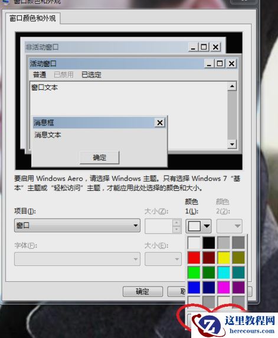Choose the teal color swatch
Screen dimensions: 278x338
[x=238, y=272]
